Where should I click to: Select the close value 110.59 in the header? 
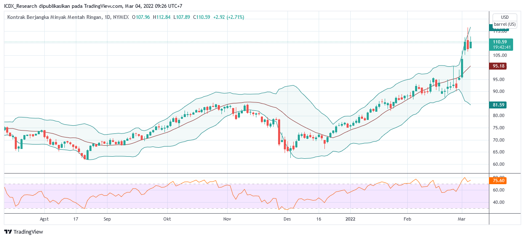(204, 17)
